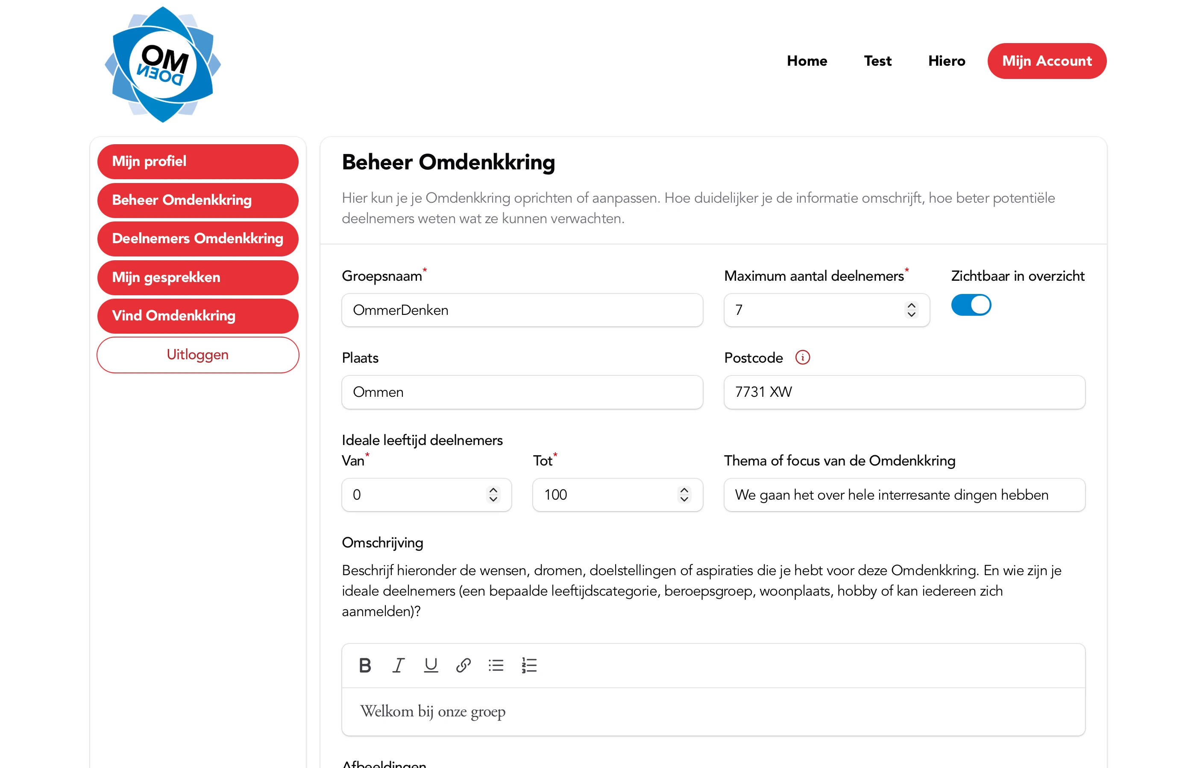Focus the Postcode field with 7731 XW

[x=904, y=392]
